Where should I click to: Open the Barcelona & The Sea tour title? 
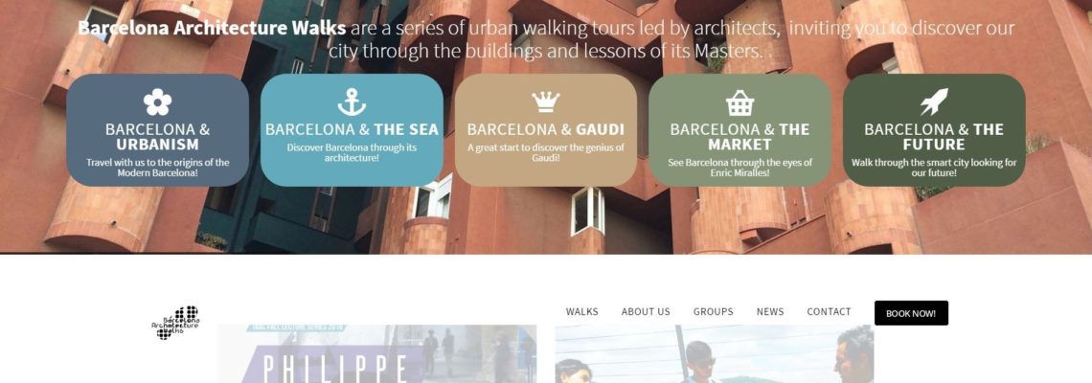352,129
